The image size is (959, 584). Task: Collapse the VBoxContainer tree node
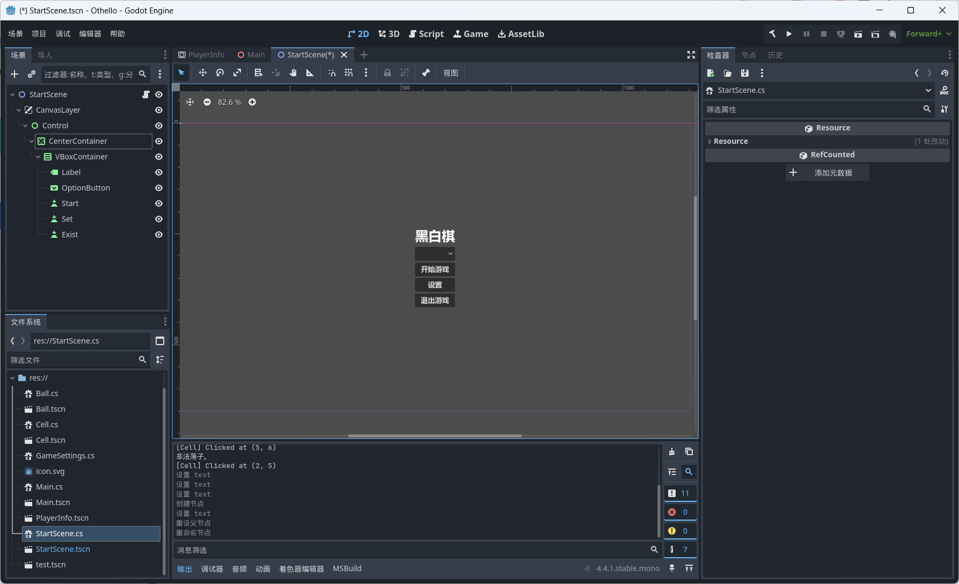38,157
